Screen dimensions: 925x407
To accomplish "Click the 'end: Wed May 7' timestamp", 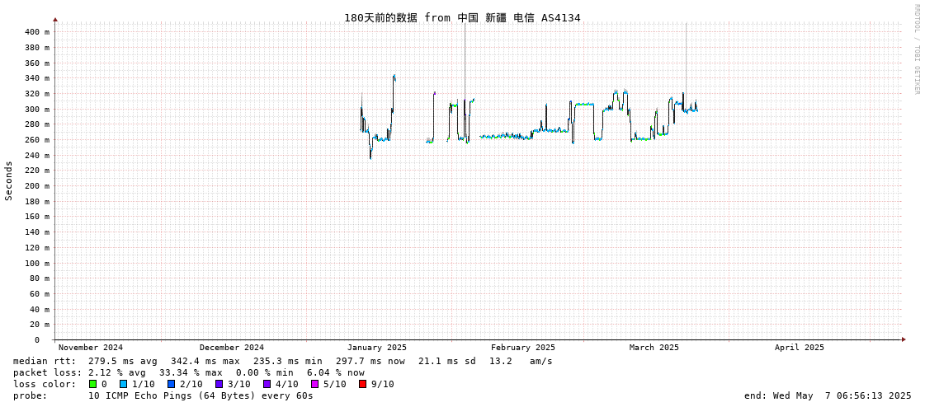I will point(828,395).
